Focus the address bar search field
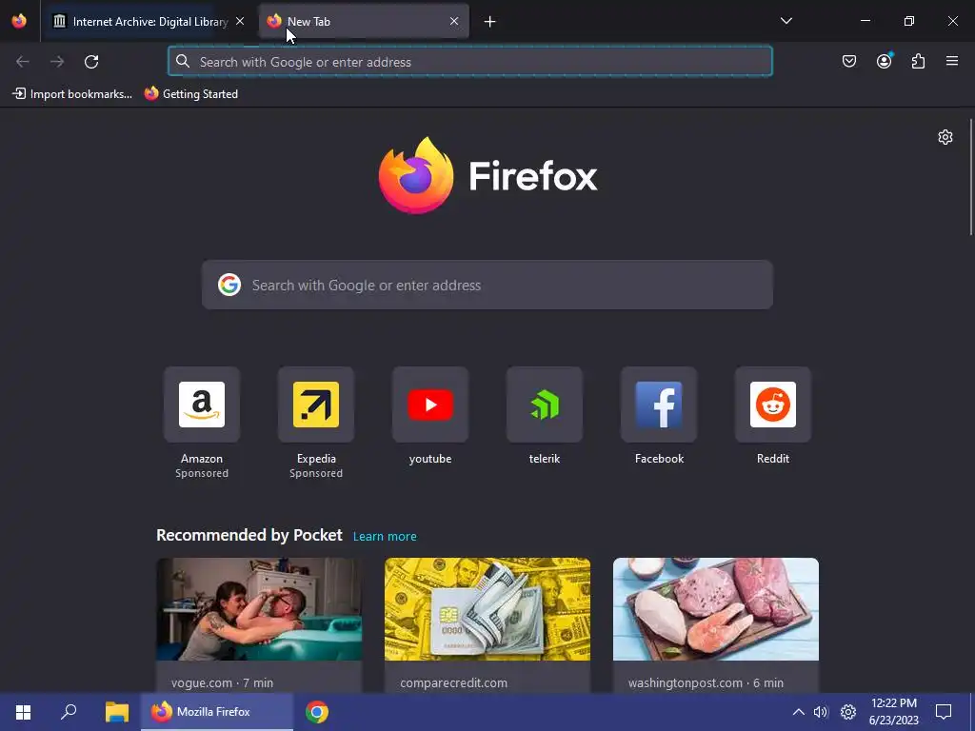Viewport: 975px width, 731px height. click(x=470, y=62)
